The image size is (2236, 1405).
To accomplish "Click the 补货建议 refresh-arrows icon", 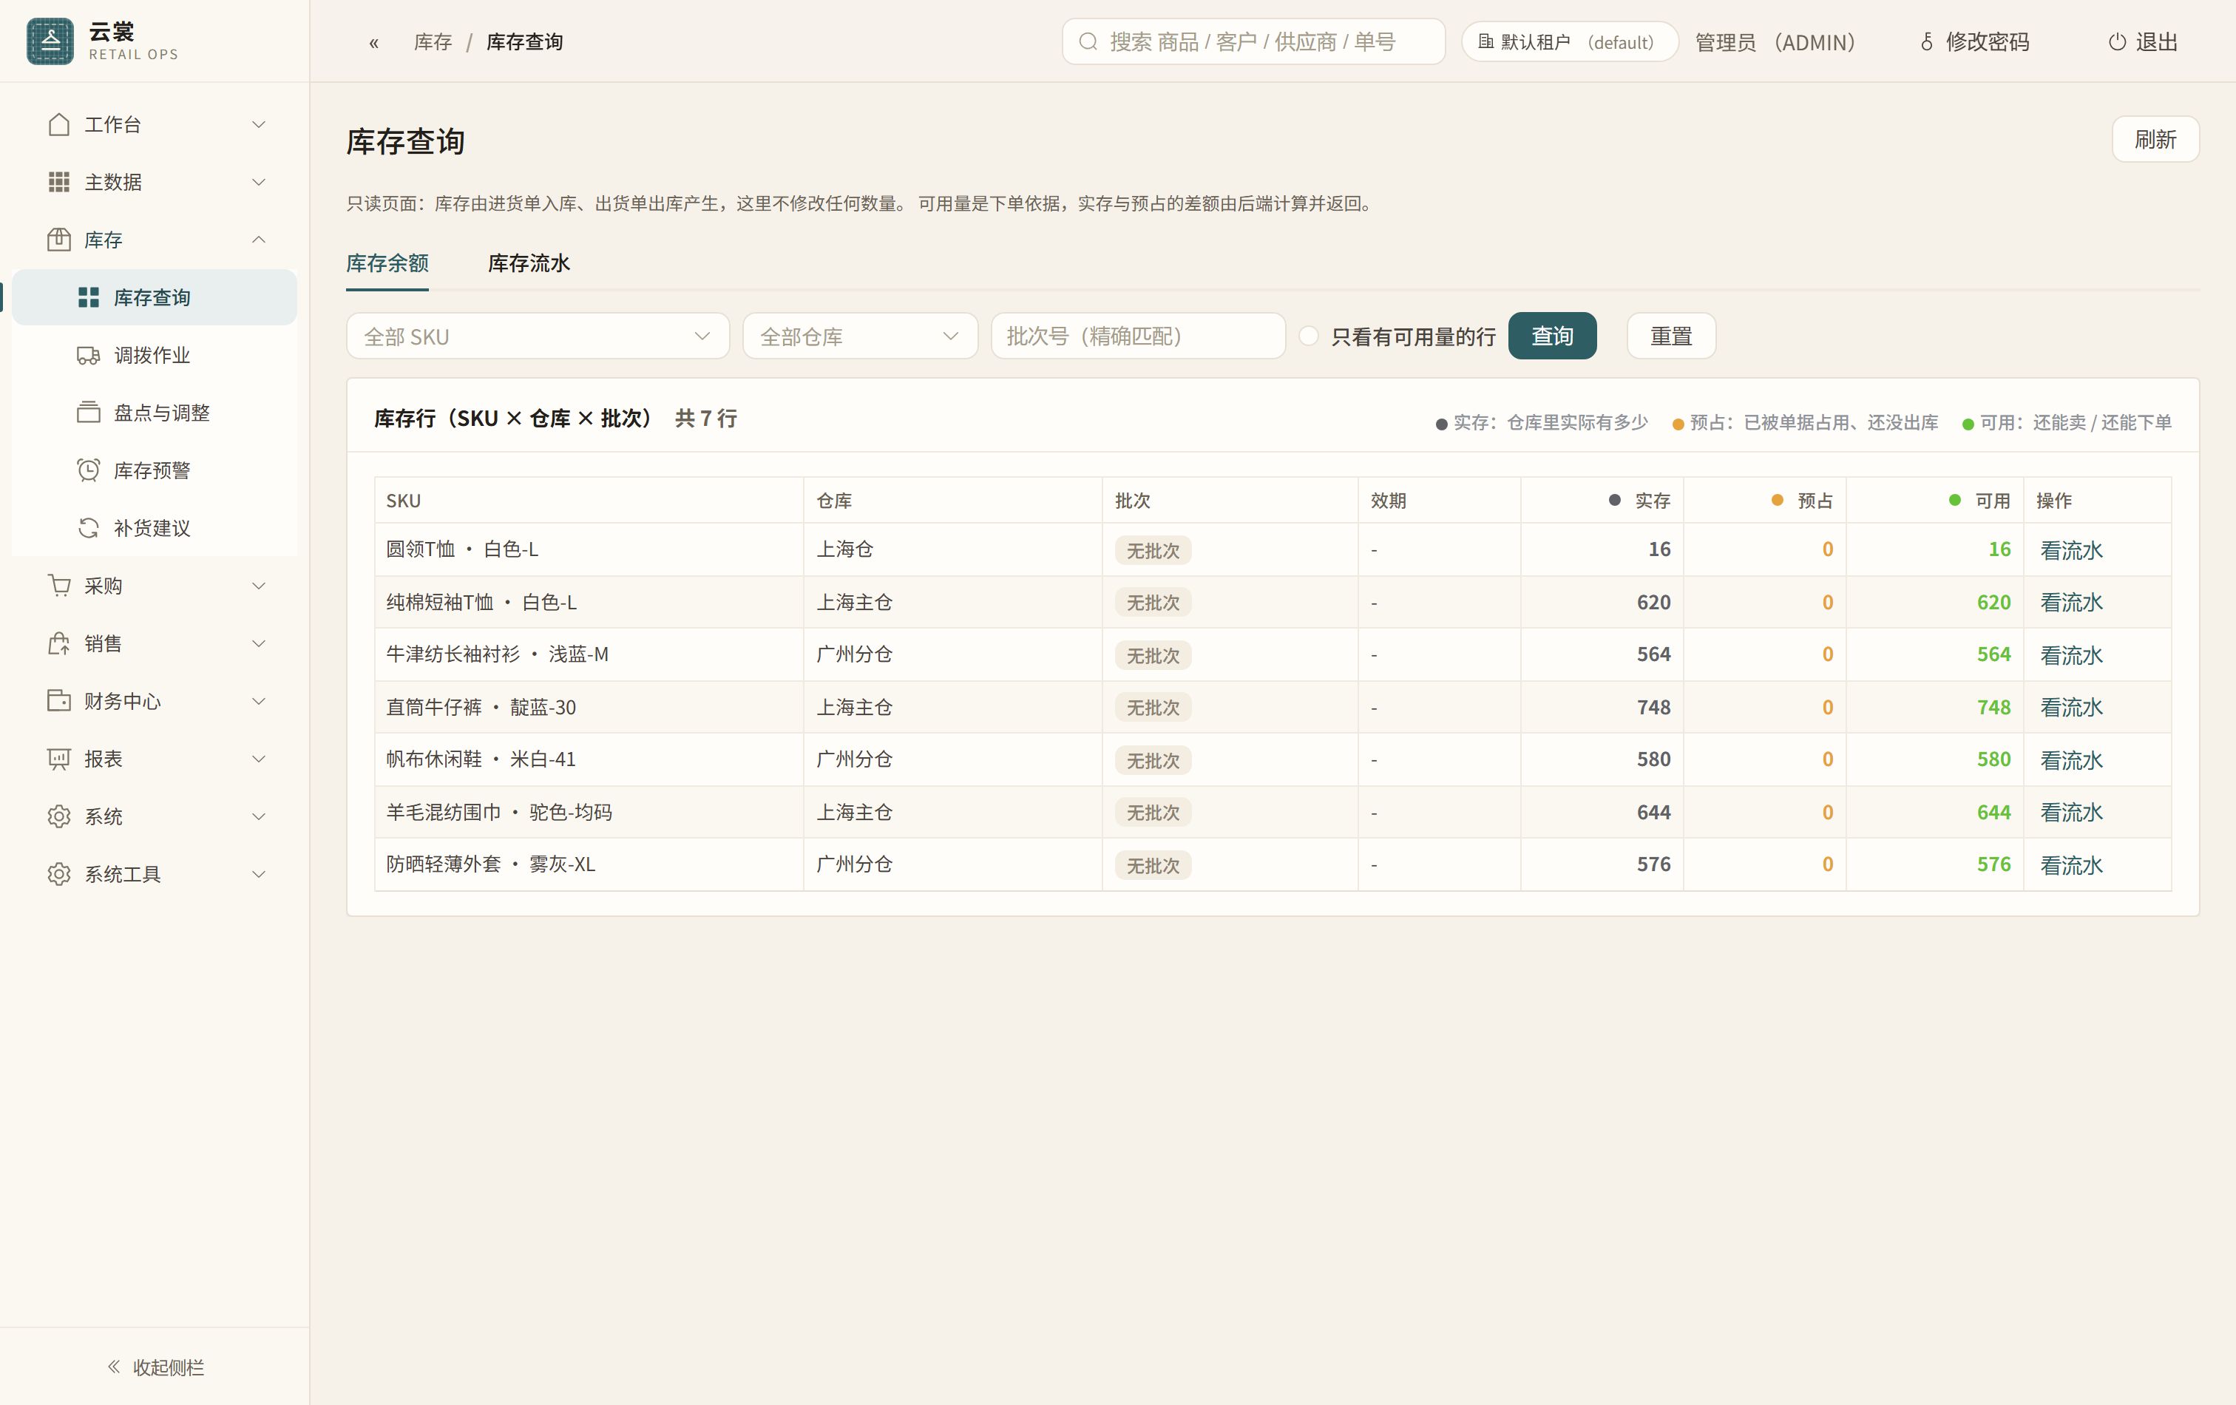I will point(88,529).
